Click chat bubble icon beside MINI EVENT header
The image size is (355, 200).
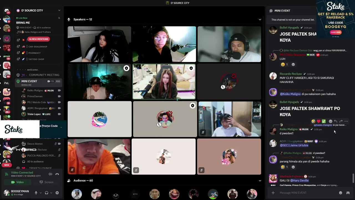click(271, 11)
